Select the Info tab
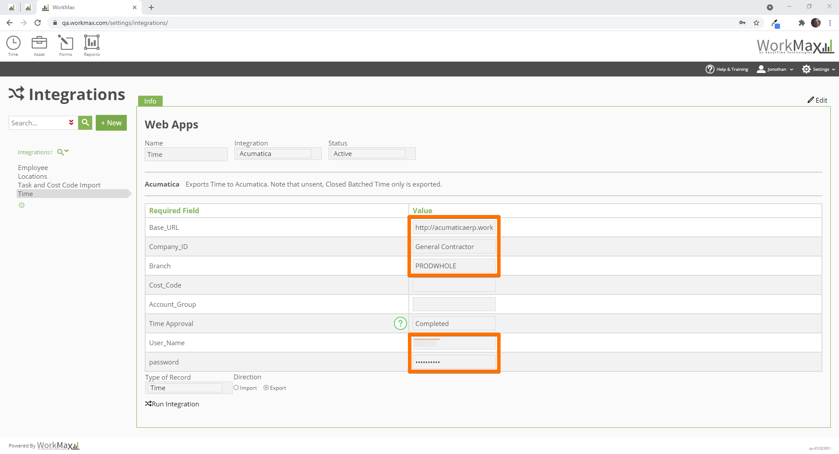839x454 pixels. coord(150,101)
